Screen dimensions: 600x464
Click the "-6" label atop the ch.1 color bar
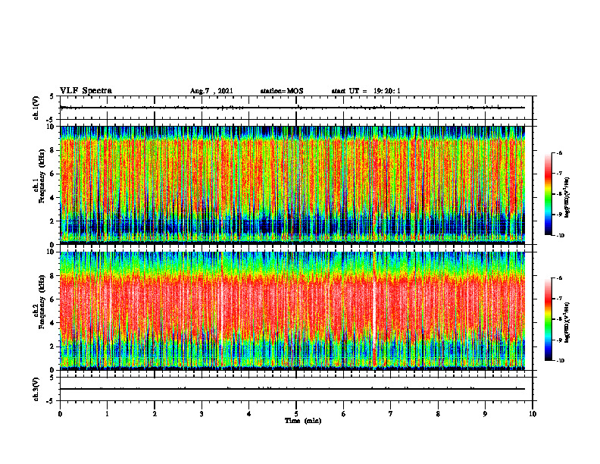click(x=558, y=153)
